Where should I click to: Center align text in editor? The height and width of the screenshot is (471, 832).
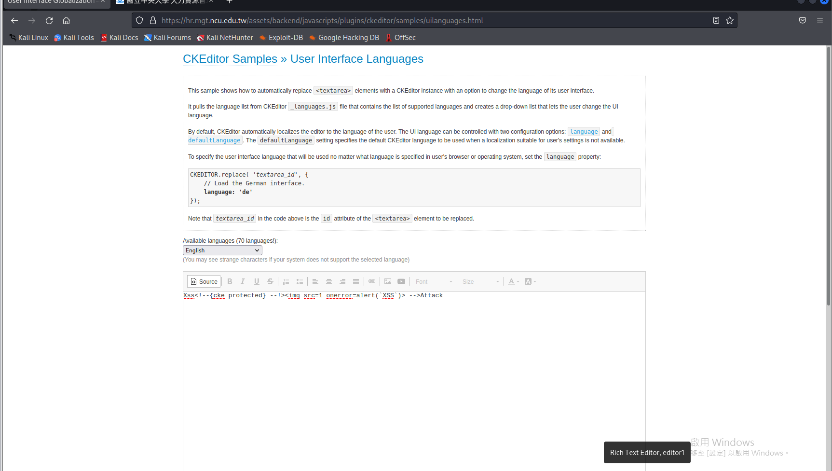tap(329, 281)
